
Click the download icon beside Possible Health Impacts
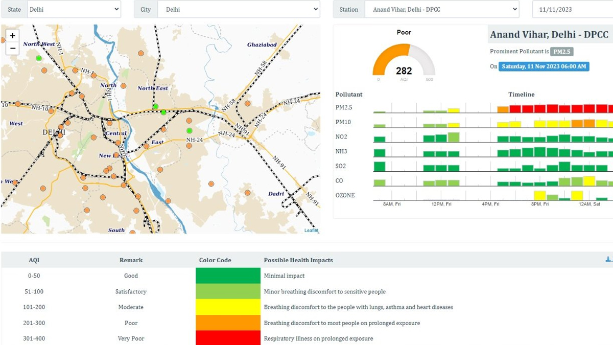[x=608, y=260]
